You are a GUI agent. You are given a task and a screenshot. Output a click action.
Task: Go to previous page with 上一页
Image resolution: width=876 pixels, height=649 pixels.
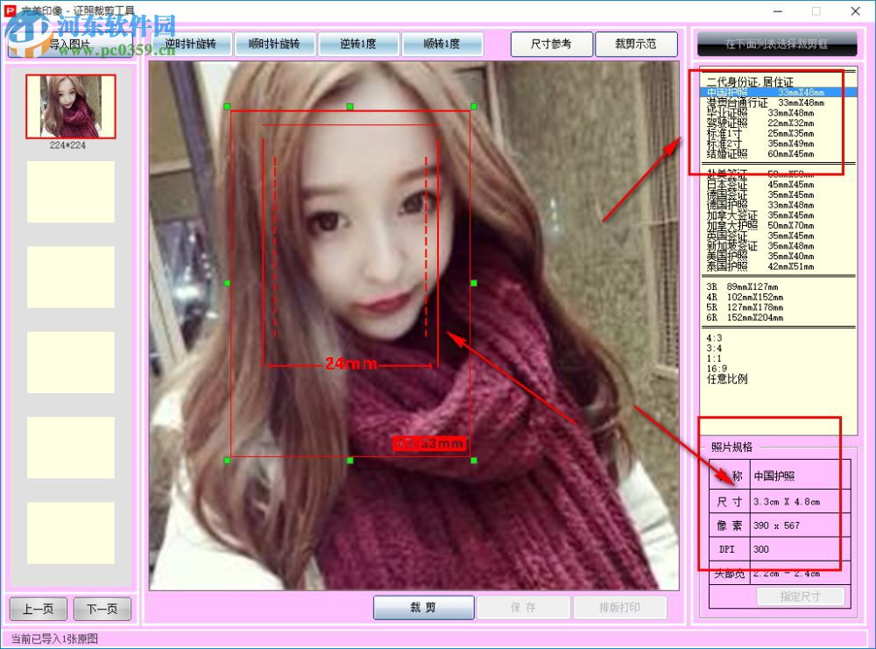click(38, 609)
